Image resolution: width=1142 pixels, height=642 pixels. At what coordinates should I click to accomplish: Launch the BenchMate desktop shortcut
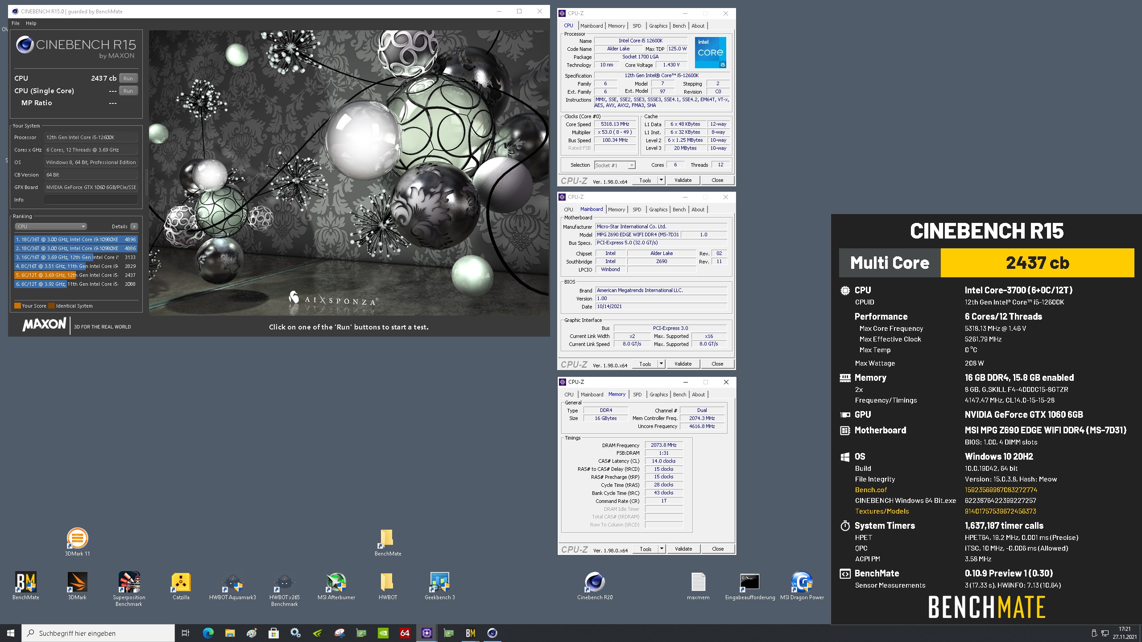[25, 586]
